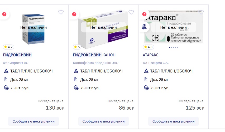Open the Гидроксизин Канон product link
Viewport: 225px width, 132px height.
(x=94, y=55)
